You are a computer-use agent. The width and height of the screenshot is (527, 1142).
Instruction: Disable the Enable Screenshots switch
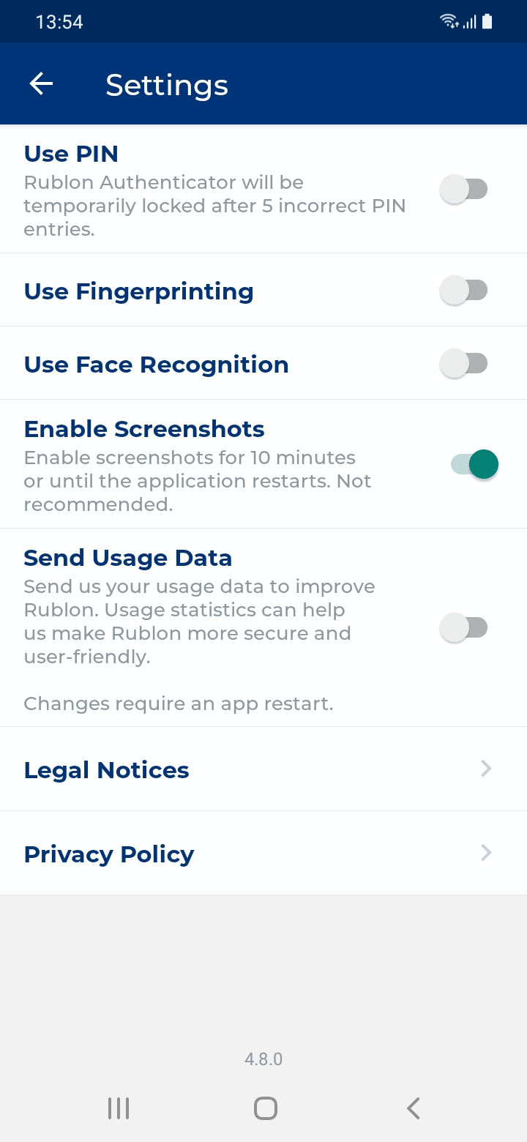[474, 464]
